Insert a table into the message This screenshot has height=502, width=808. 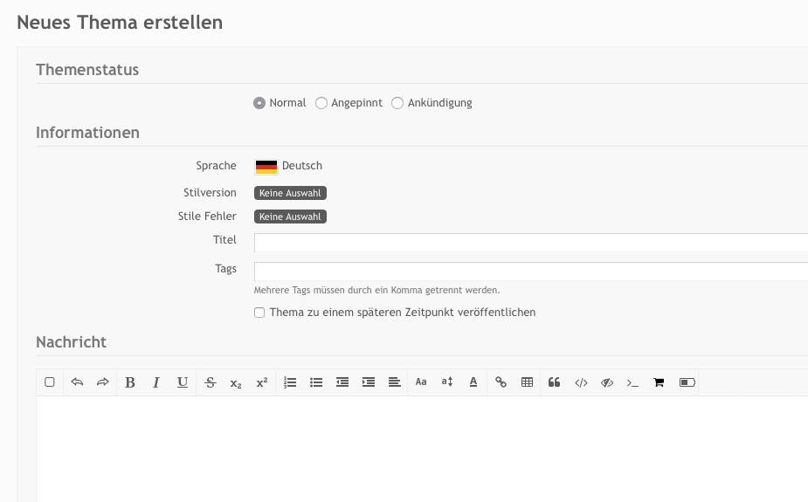527,382
